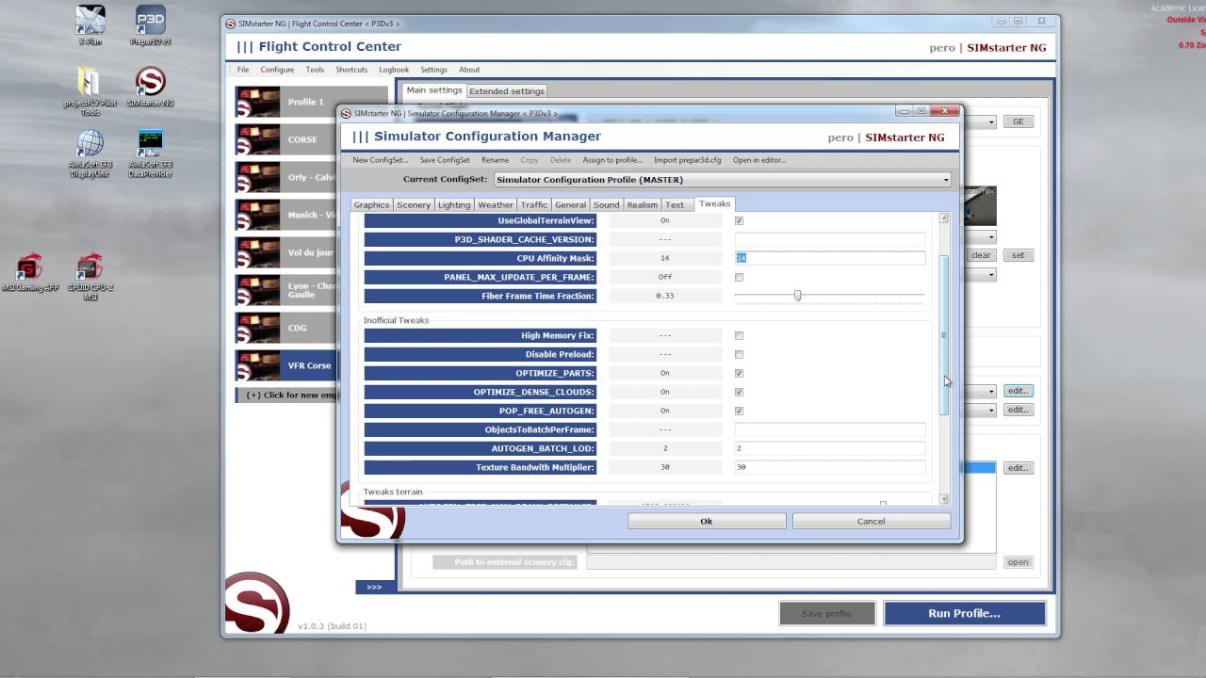Click the Cancel button in Configuration Manager
Viewport: 1206px width, 678px height.
tap(872, 521)
